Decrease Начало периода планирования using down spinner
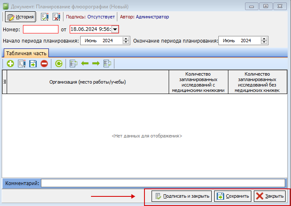The width and height of the screenshot is (291, 206). coord(126,43)
